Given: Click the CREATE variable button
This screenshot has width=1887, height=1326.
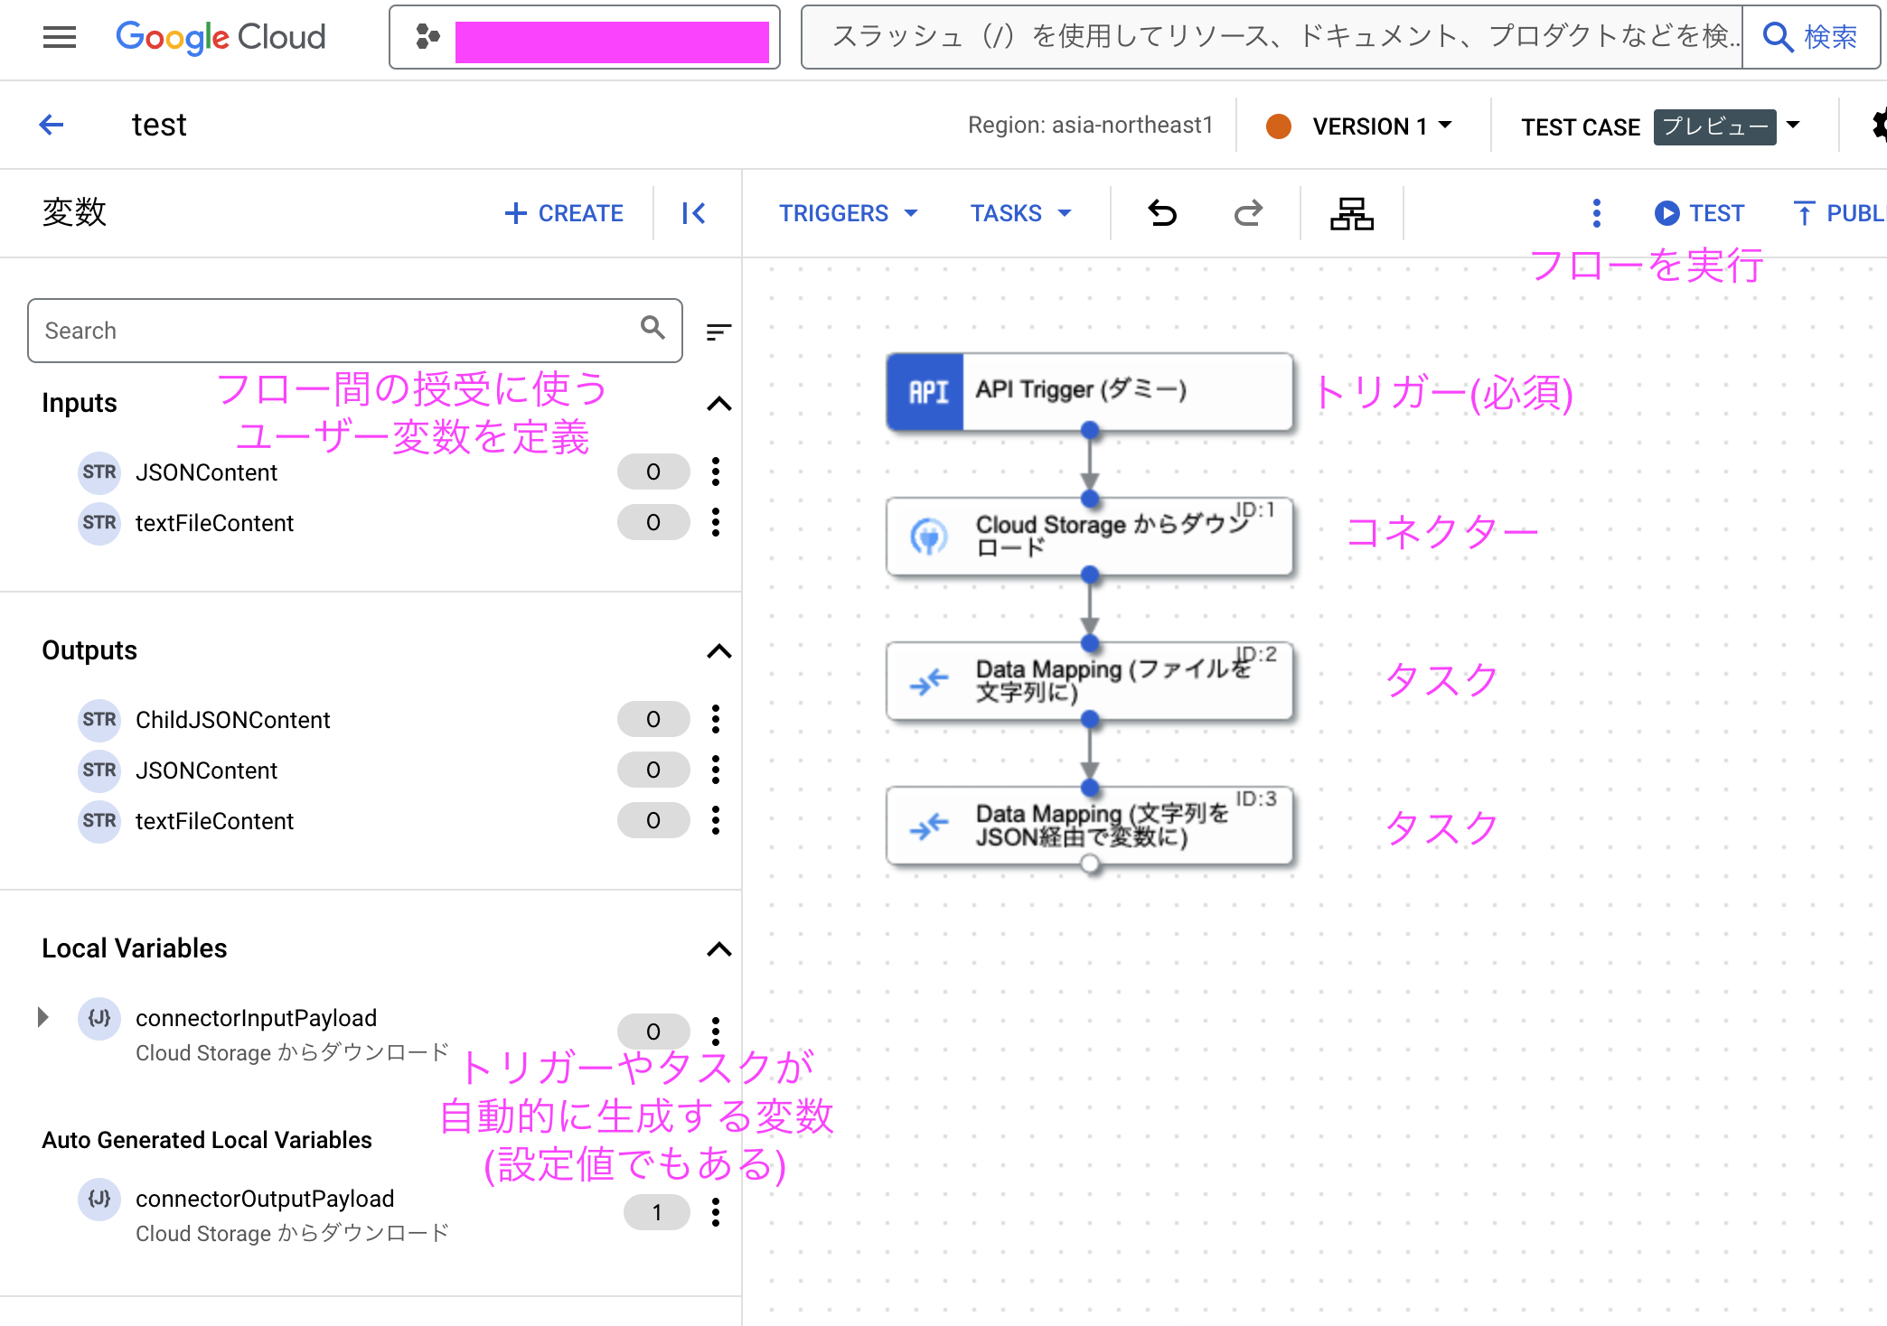Looking at the screenshot, I should tap(565, 213).
